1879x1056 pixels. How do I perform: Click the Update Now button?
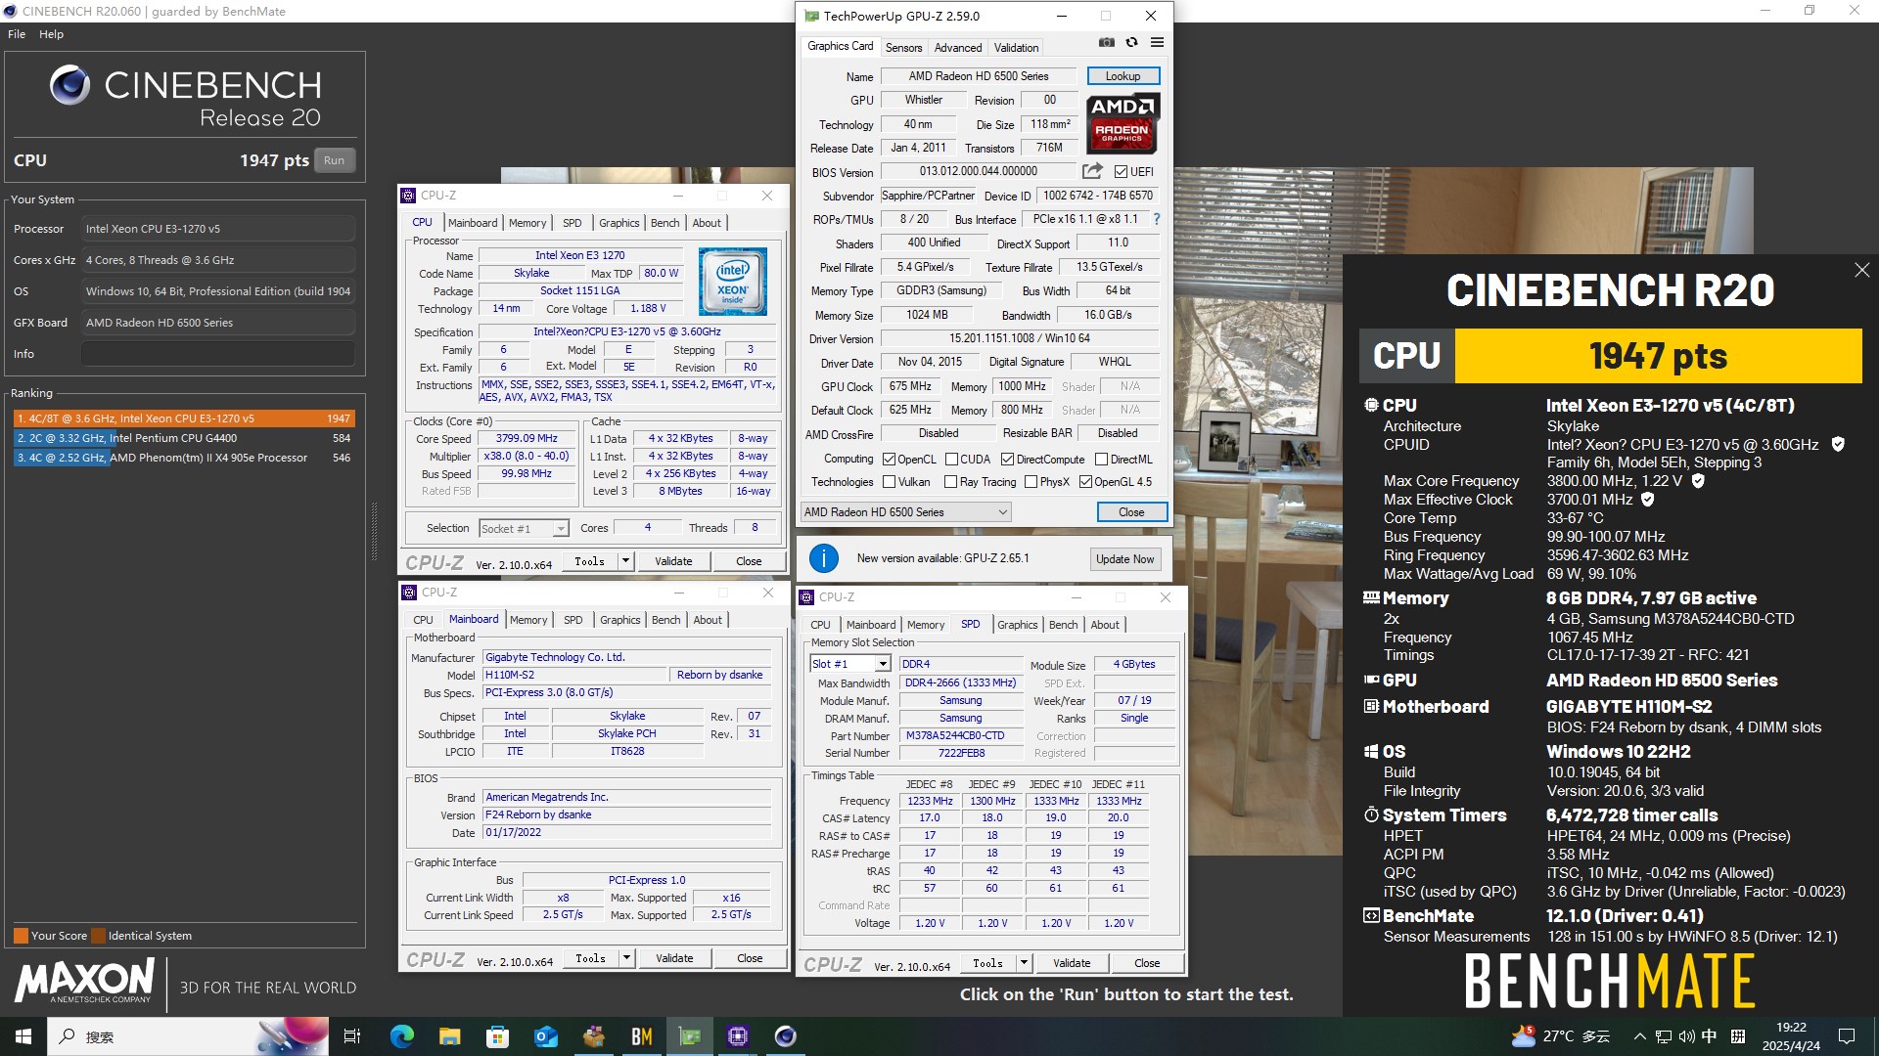[x=1125, y=559]
